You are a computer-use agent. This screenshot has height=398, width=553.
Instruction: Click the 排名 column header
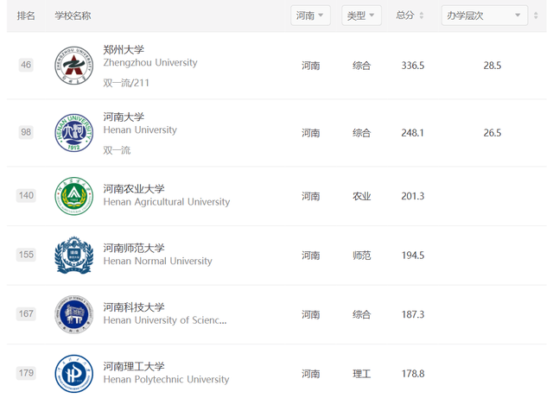coord(26,16)
